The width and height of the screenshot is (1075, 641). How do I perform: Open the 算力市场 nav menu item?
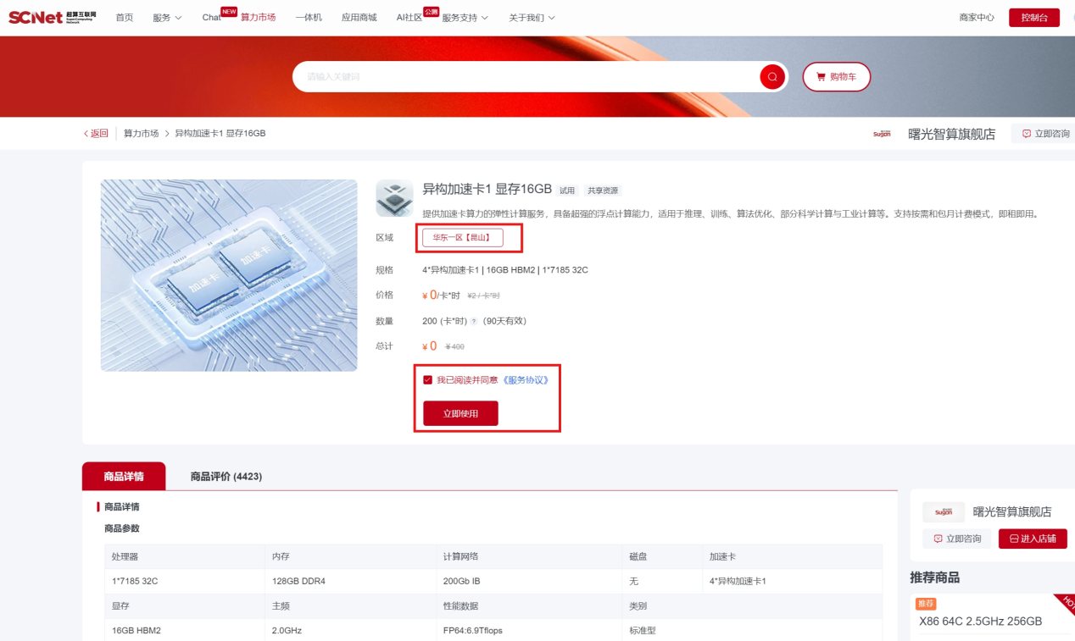coord(258,18)
